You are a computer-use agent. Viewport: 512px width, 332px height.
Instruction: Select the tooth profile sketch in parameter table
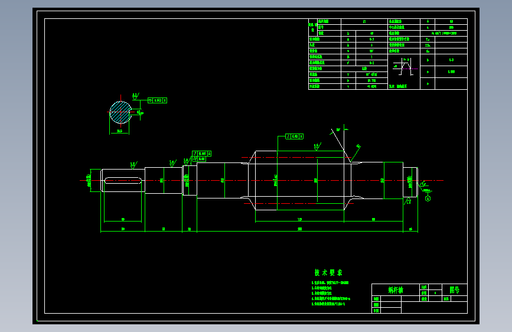click(x=405, y=67)
